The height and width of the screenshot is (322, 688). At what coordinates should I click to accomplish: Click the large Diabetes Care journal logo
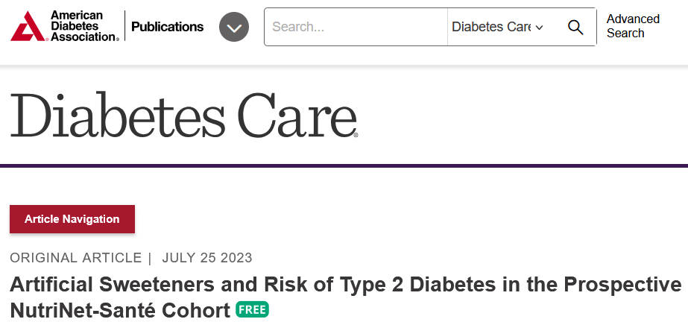(x=184, y=115)
